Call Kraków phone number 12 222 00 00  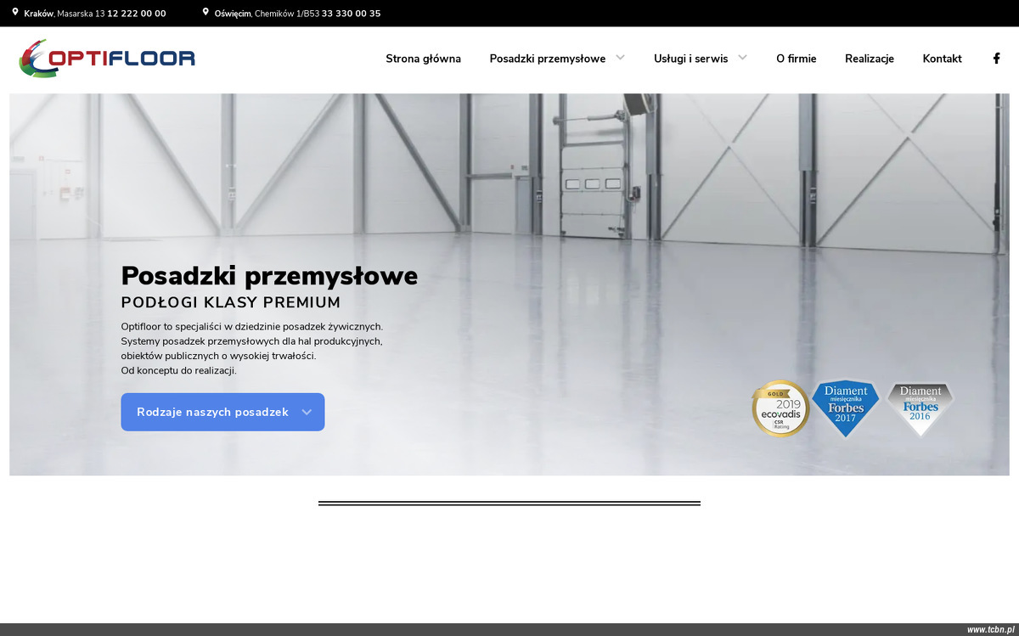(x=137, y=14)
